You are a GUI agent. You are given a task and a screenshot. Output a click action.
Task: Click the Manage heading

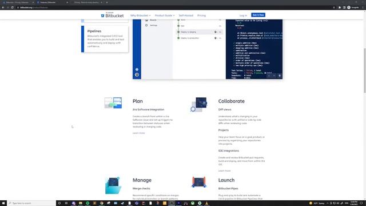[x=142, y=180]
